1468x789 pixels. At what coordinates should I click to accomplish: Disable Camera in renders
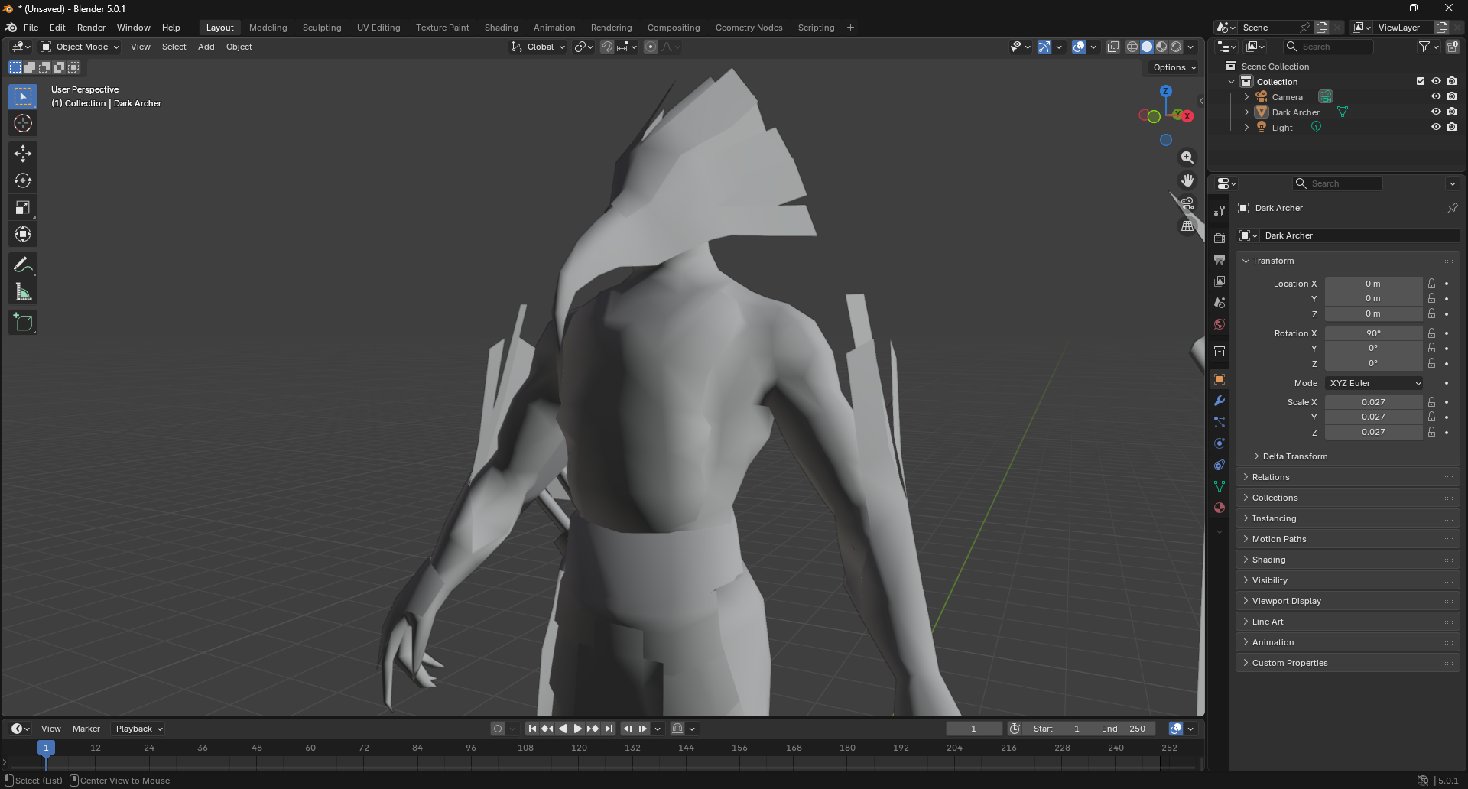pyautogui.click(x=1452, y=97)
